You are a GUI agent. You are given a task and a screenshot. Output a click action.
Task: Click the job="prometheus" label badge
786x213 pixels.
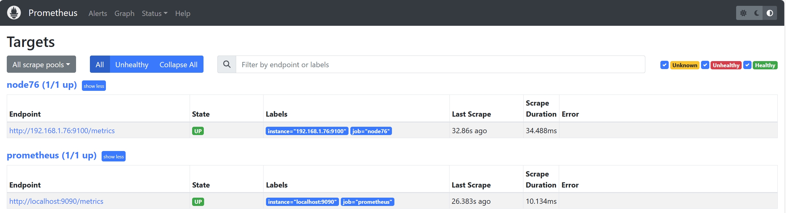pyautogui.click(x=368, y=202)
